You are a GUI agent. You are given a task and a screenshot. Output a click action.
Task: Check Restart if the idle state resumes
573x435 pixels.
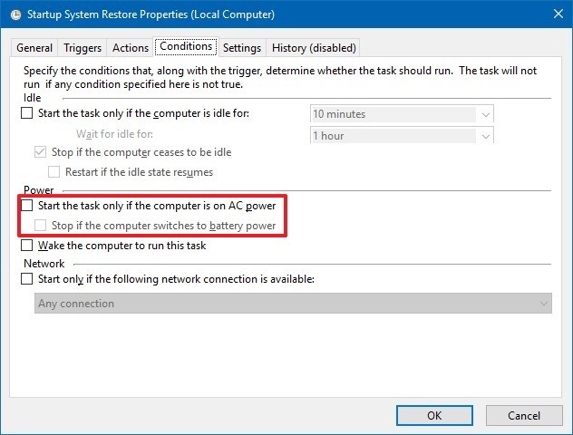click(x=53, y=171)
